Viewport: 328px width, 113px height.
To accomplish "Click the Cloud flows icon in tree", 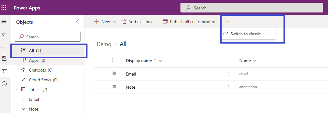I will [x=23, y=79].
